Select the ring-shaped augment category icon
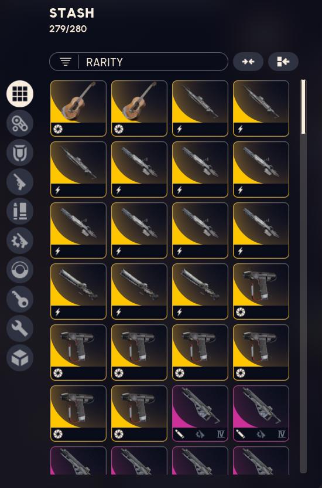This screenshot has height=488, width=322. click(20, 270)
